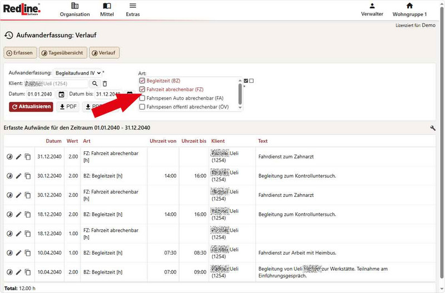This screenshot has width=445, height=293.
Task: Click the first PDF download button
Action: tap(68, 106)
